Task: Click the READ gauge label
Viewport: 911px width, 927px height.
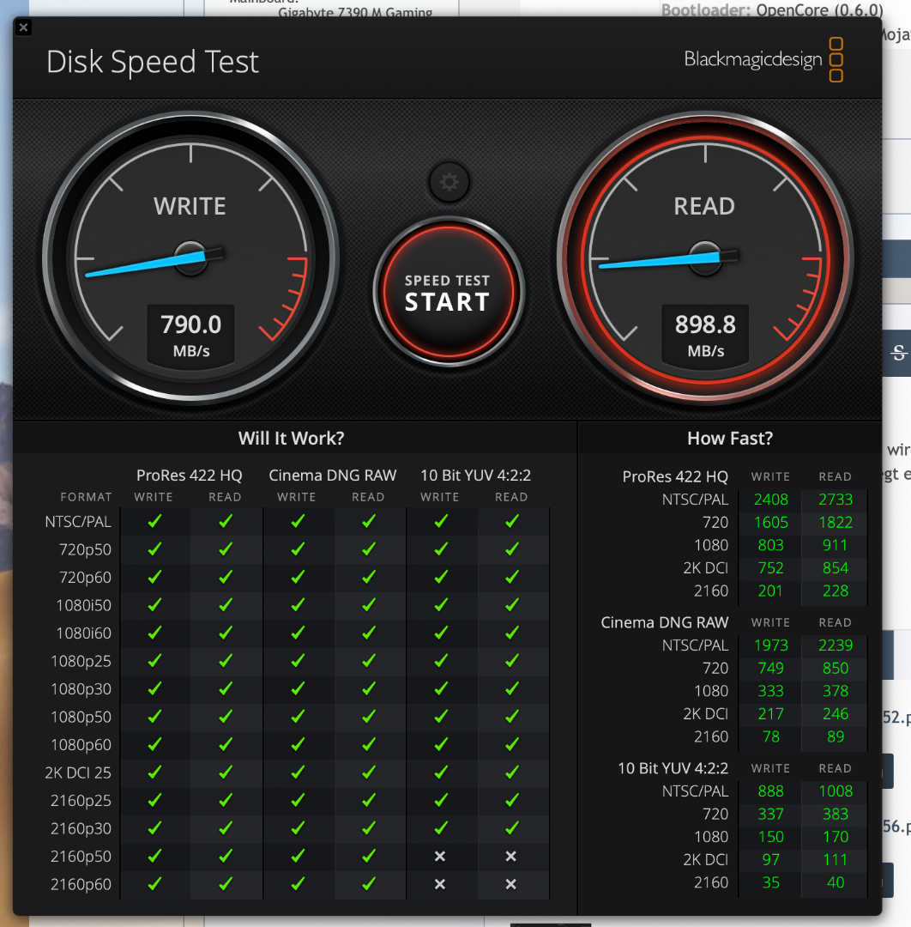Action: 704,206
